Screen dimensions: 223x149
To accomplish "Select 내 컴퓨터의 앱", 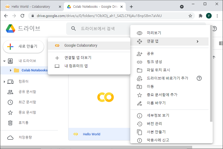I will pos(89,66).
